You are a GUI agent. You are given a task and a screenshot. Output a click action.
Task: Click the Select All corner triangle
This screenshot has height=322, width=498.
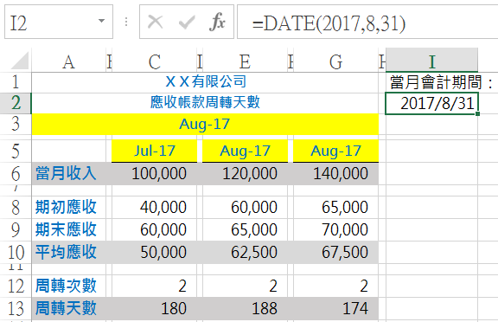(x=20, y=61)
